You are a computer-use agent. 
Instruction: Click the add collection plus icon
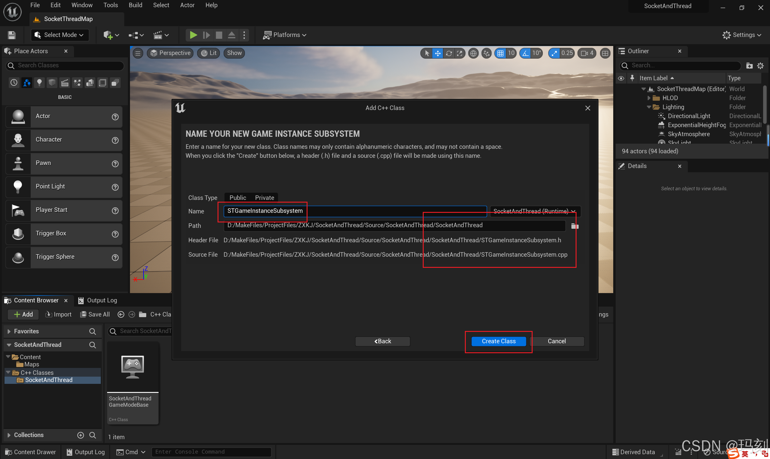click(81, 435)
